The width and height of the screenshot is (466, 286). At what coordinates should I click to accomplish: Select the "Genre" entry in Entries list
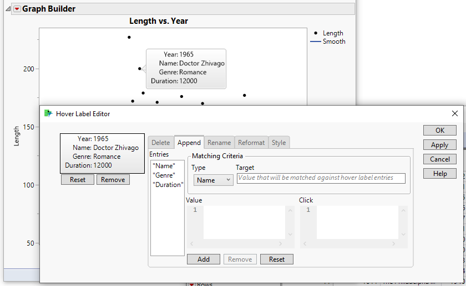pos(164,175)
